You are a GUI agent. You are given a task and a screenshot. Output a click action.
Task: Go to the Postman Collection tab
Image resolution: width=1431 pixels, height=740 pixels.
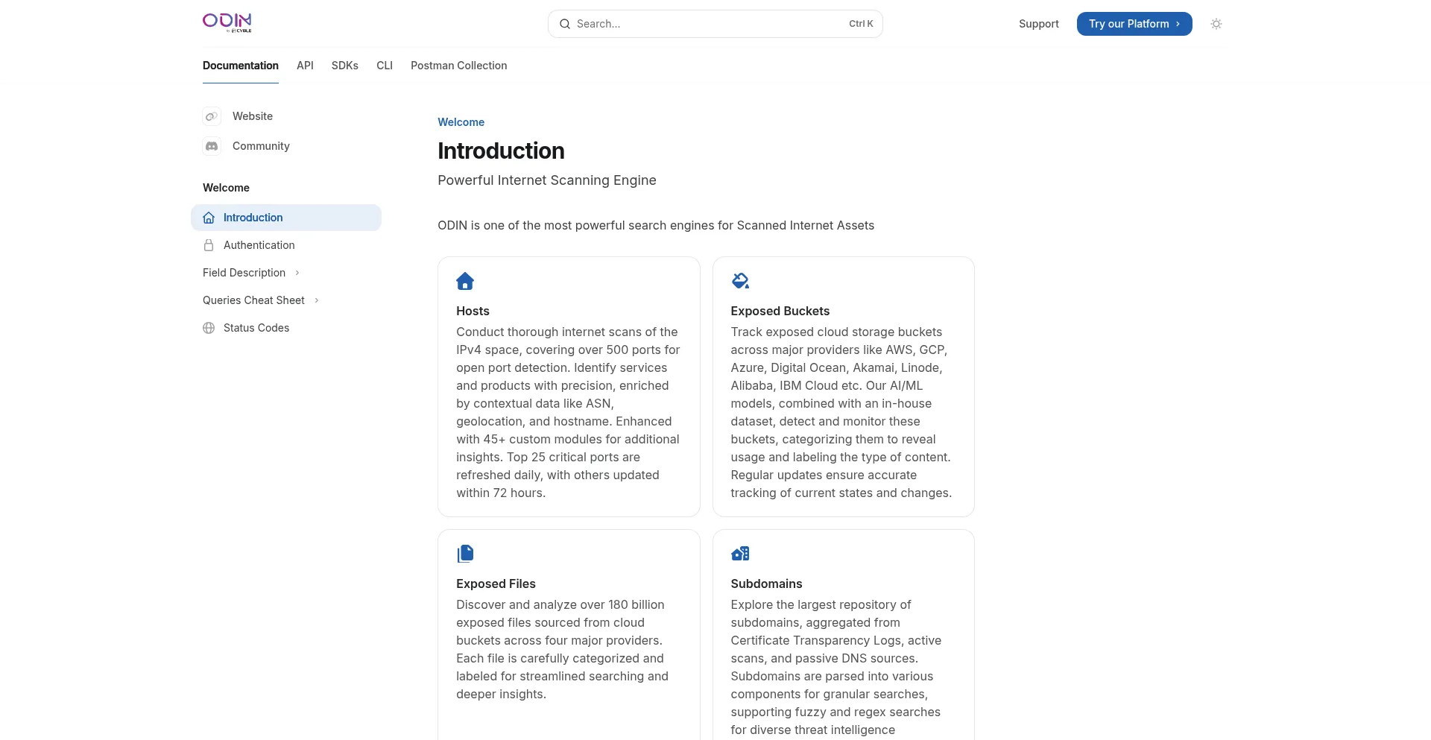[x=458, y=66]
